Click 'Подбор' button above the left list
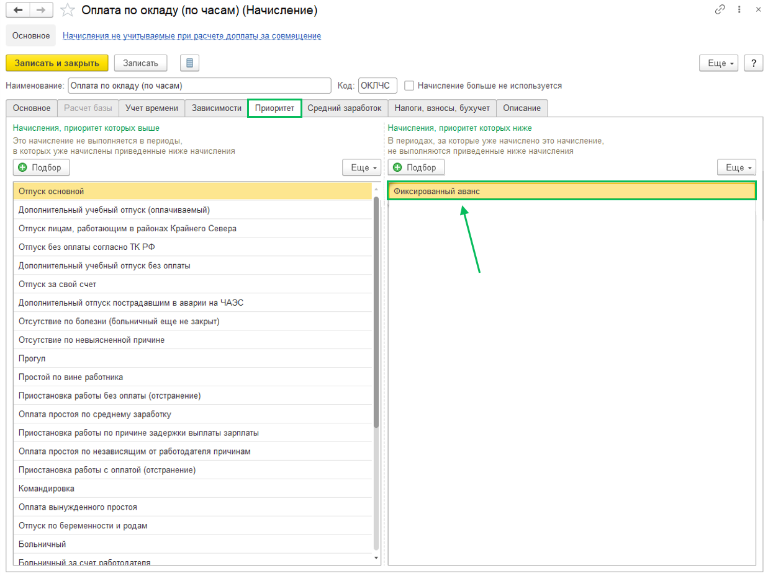The height and width of the screenshot is (576, 768). (41, 167)
